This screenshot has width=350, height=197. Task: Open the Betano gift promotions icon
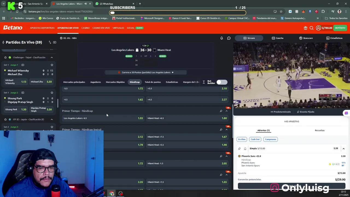coord(305,28)
